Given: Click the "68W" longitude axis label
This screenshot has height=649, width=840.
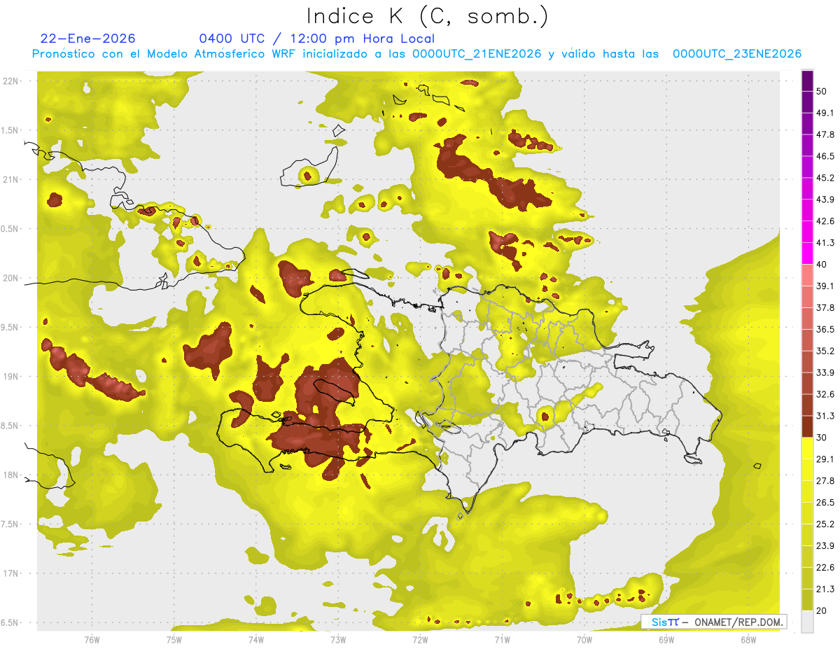Looking at the screenshot, I should [x=748, y=640].
